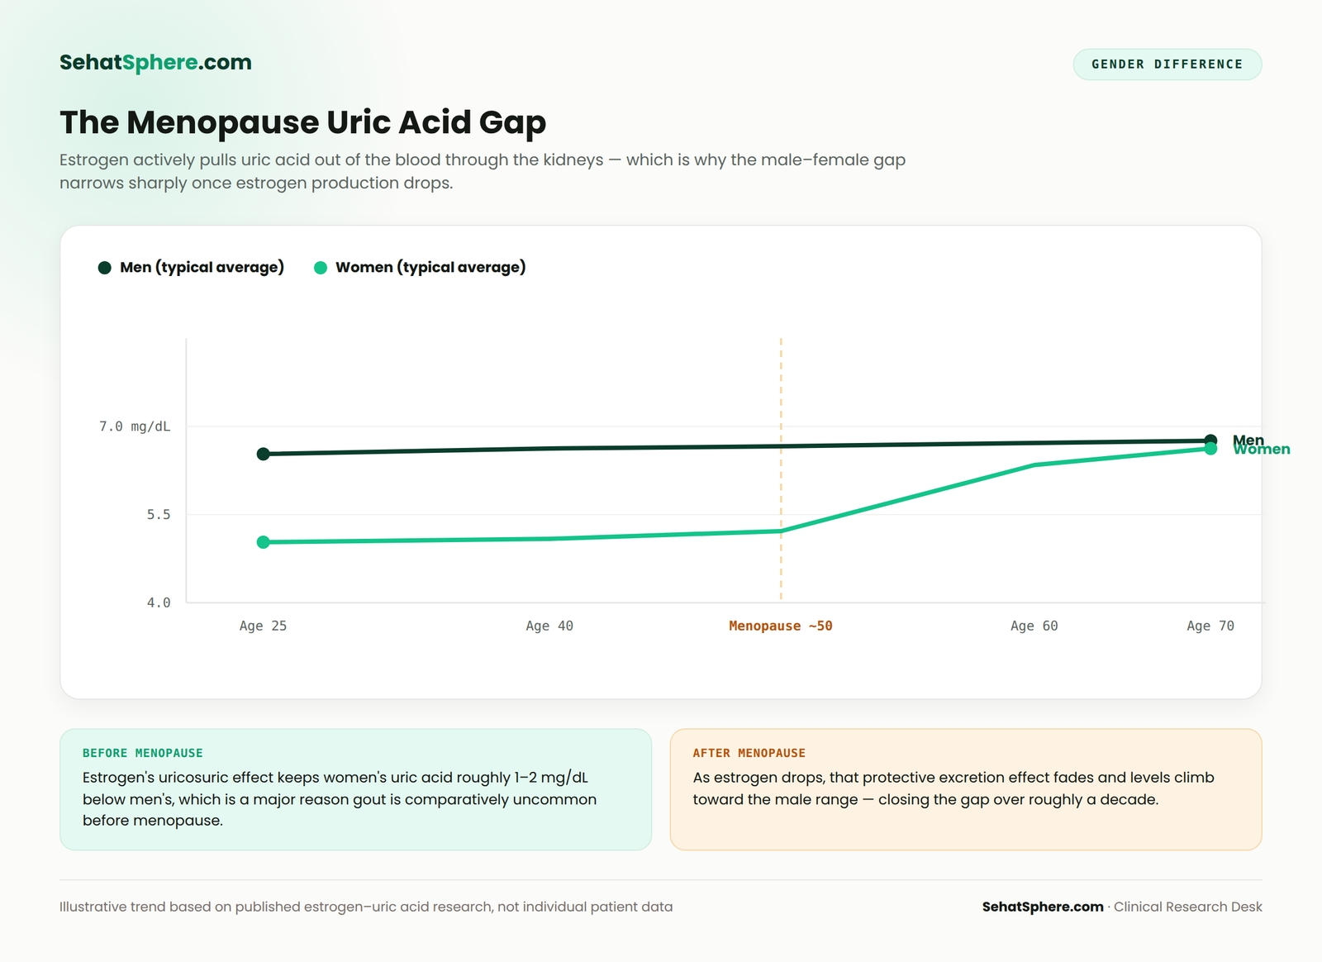Click the "Age 25" x-axis label
This screenshot has width=1322, height=962.
coord(263,626)
